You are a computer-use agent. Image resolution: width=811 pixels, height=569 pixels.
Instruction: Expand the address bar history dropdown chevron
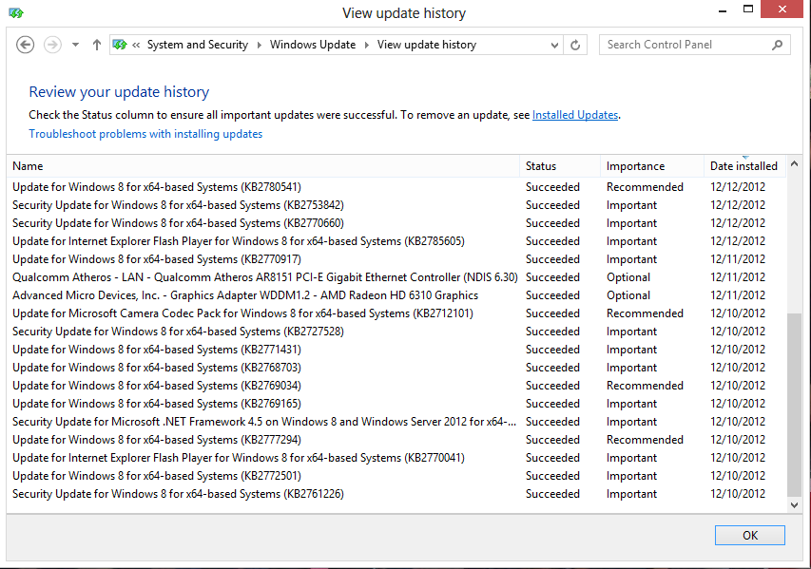[554, 45]
